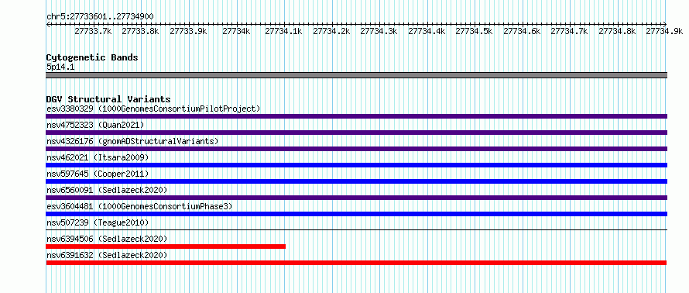Select the blue bar under nsv462021
This screenshot has width=689, height=293.
click(x=357, y=165)
